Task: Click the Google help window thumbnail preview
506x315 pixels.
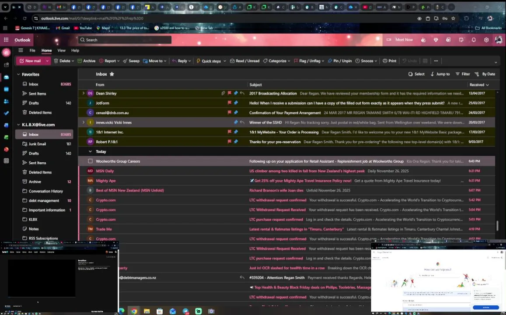Action: [438, 276]
